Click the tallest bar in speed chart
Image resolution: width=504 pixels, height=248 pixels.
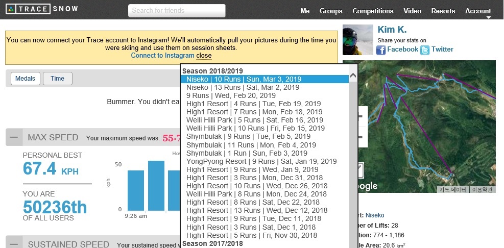click(156, 186)
